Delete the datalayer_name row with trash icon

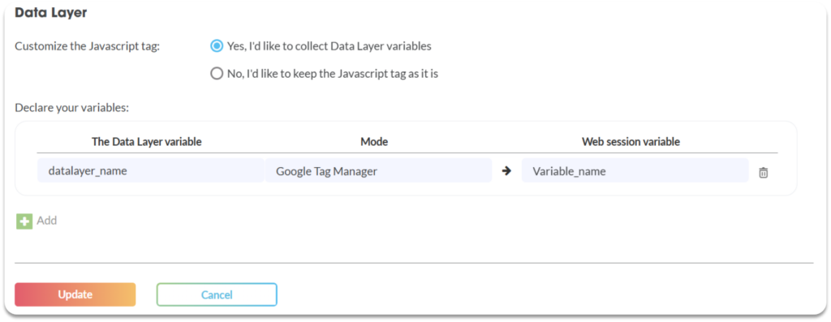click(x=763, y=172)
